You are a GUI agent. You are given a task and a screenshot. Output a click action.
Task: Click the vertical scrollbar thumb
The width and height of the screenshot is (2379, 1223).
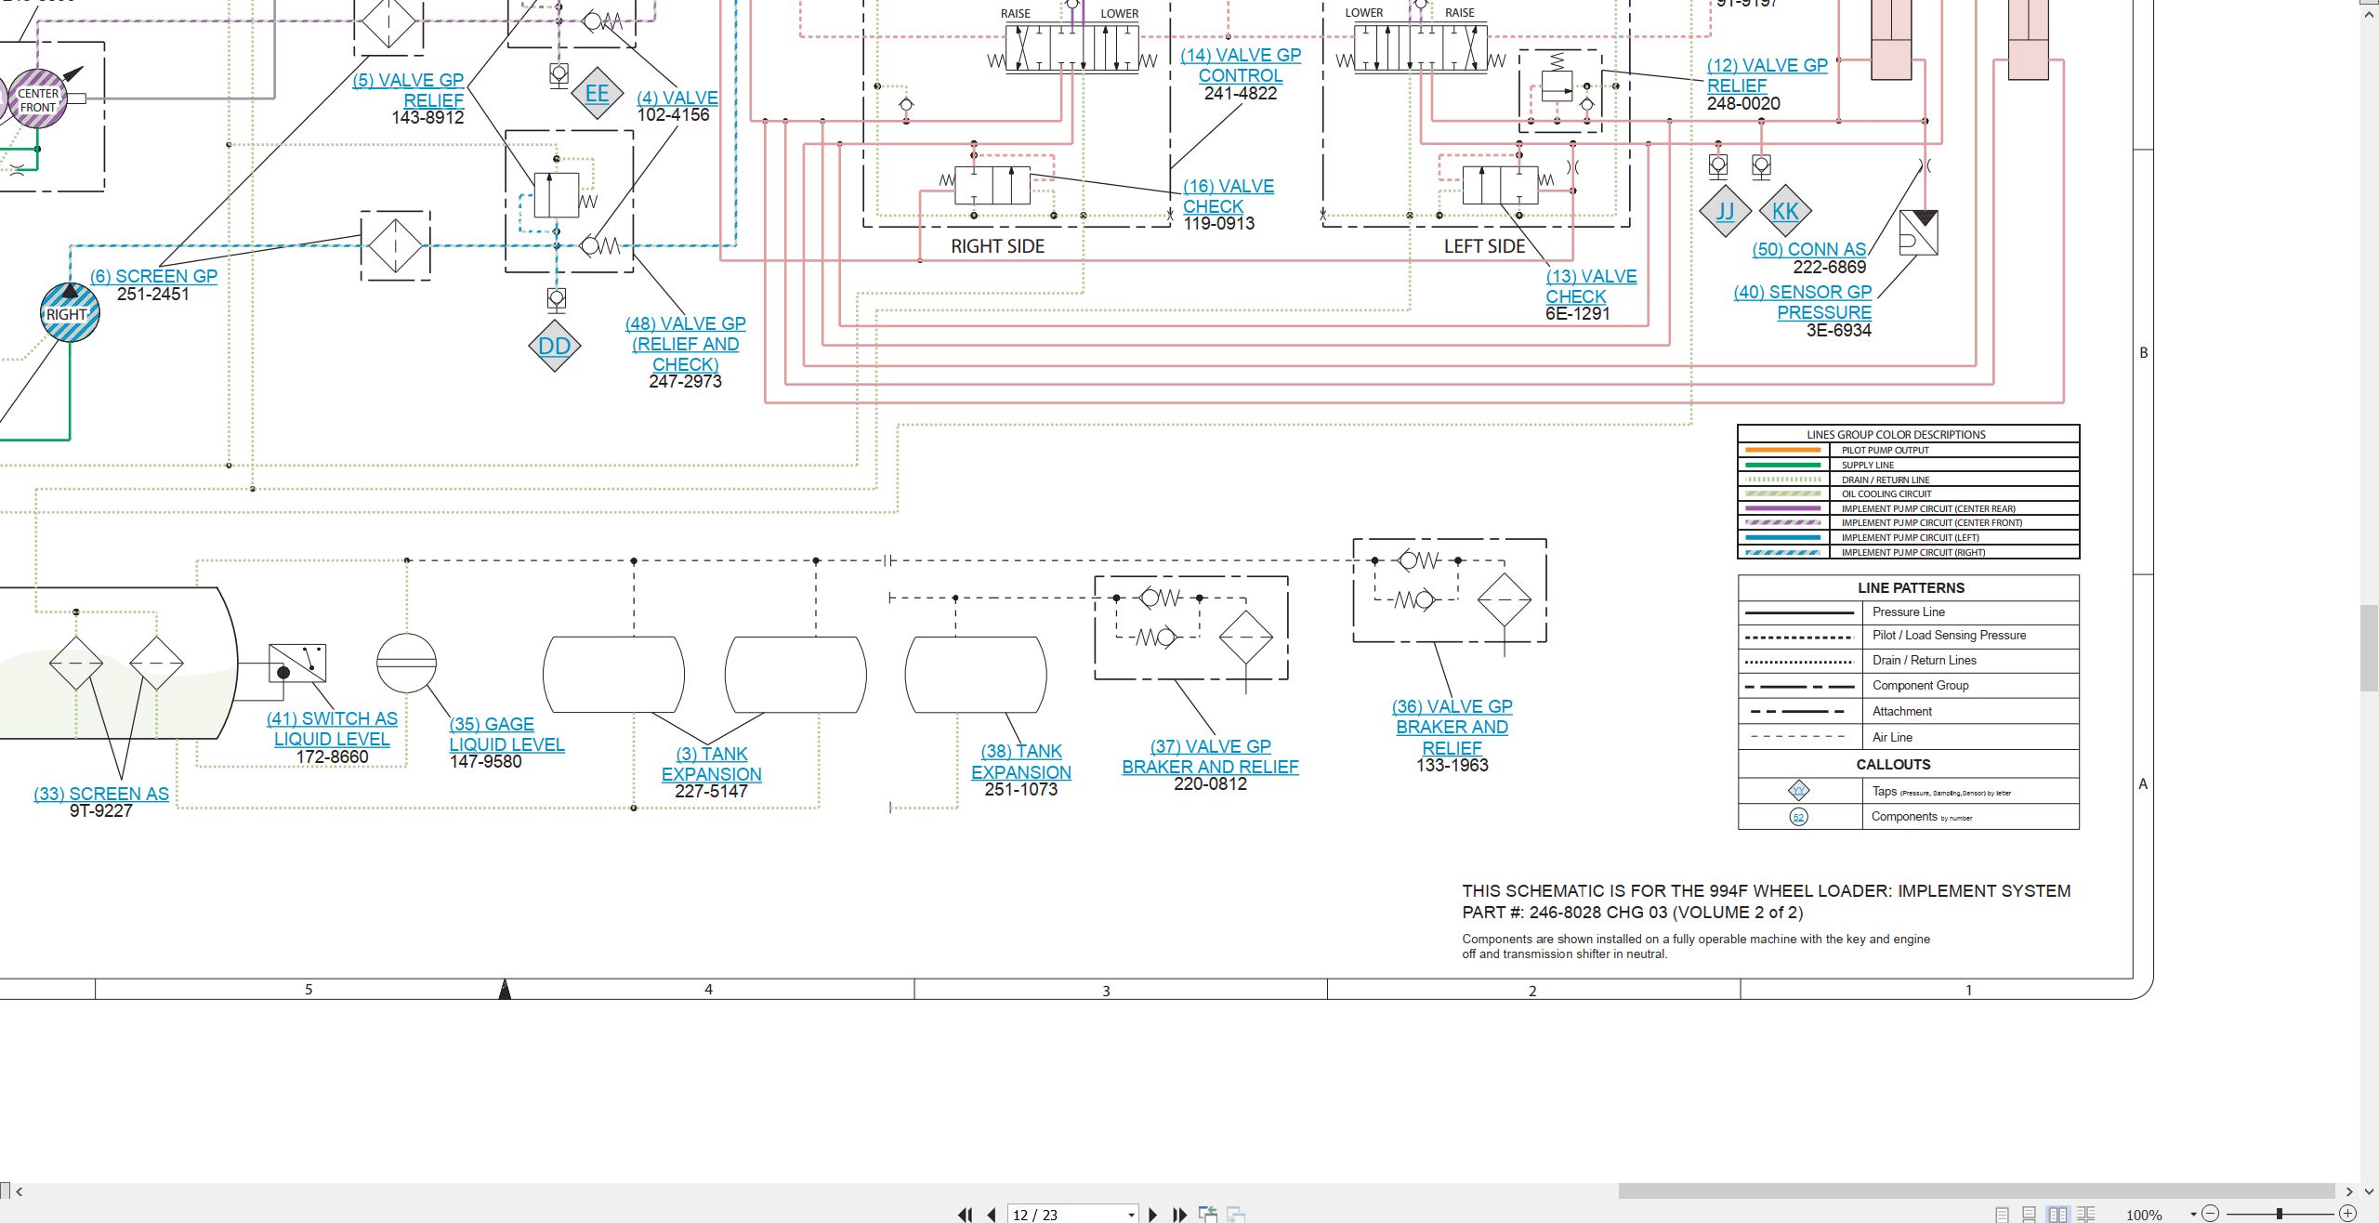[x=2370, y=647]
